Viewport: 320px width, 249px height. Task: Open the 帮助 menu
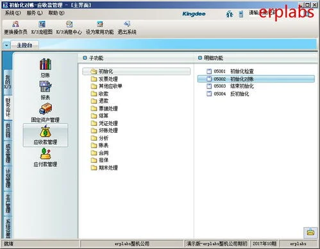pyautogui.click(x=56, y=13)
